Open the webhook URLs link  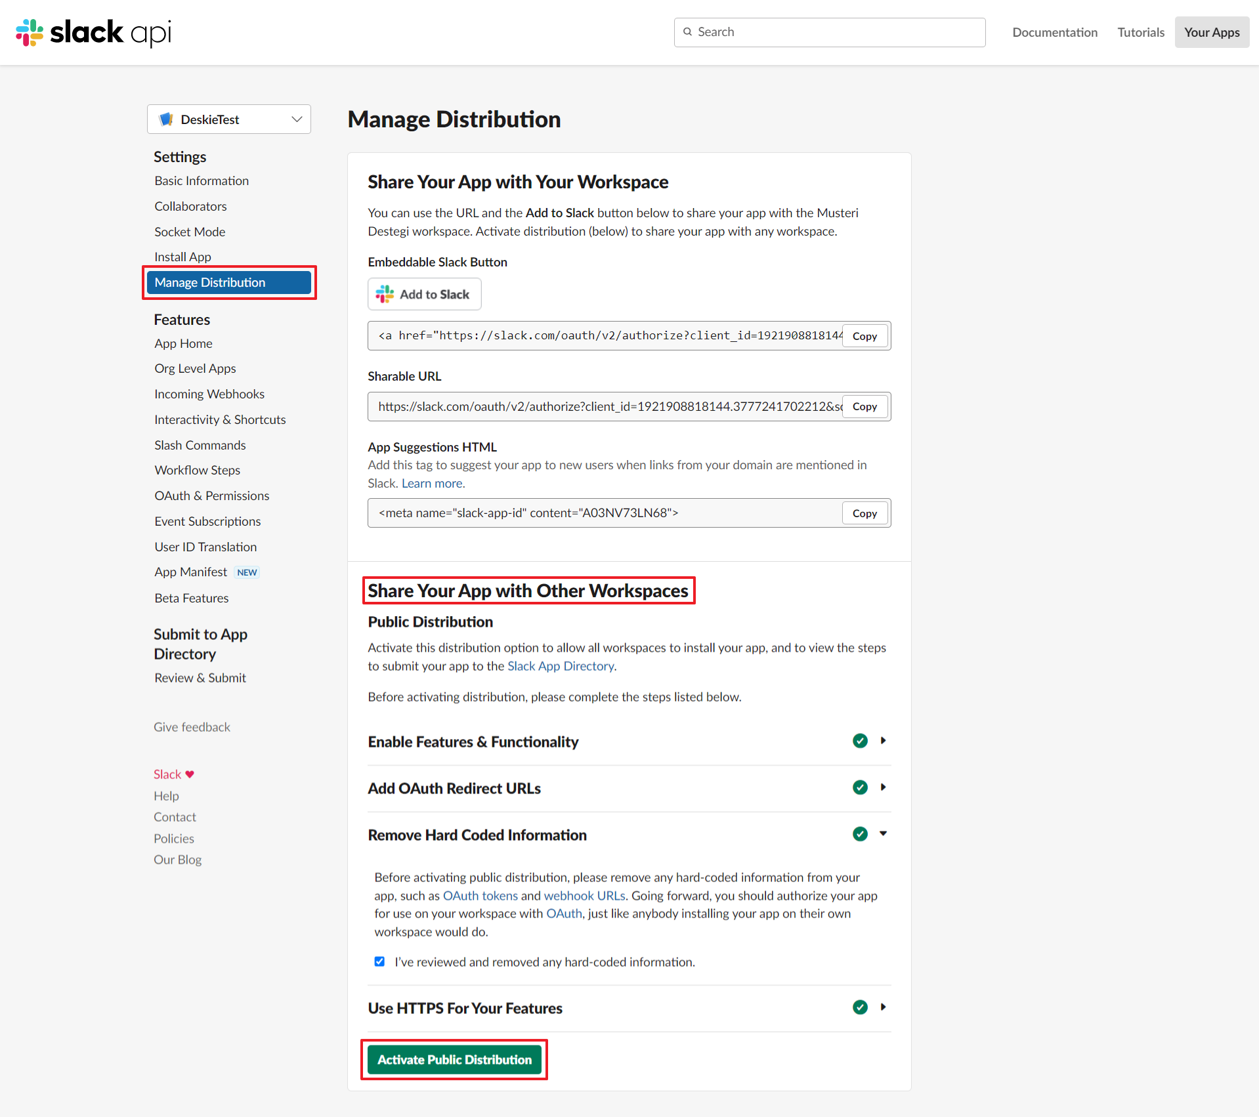(584, 895)
